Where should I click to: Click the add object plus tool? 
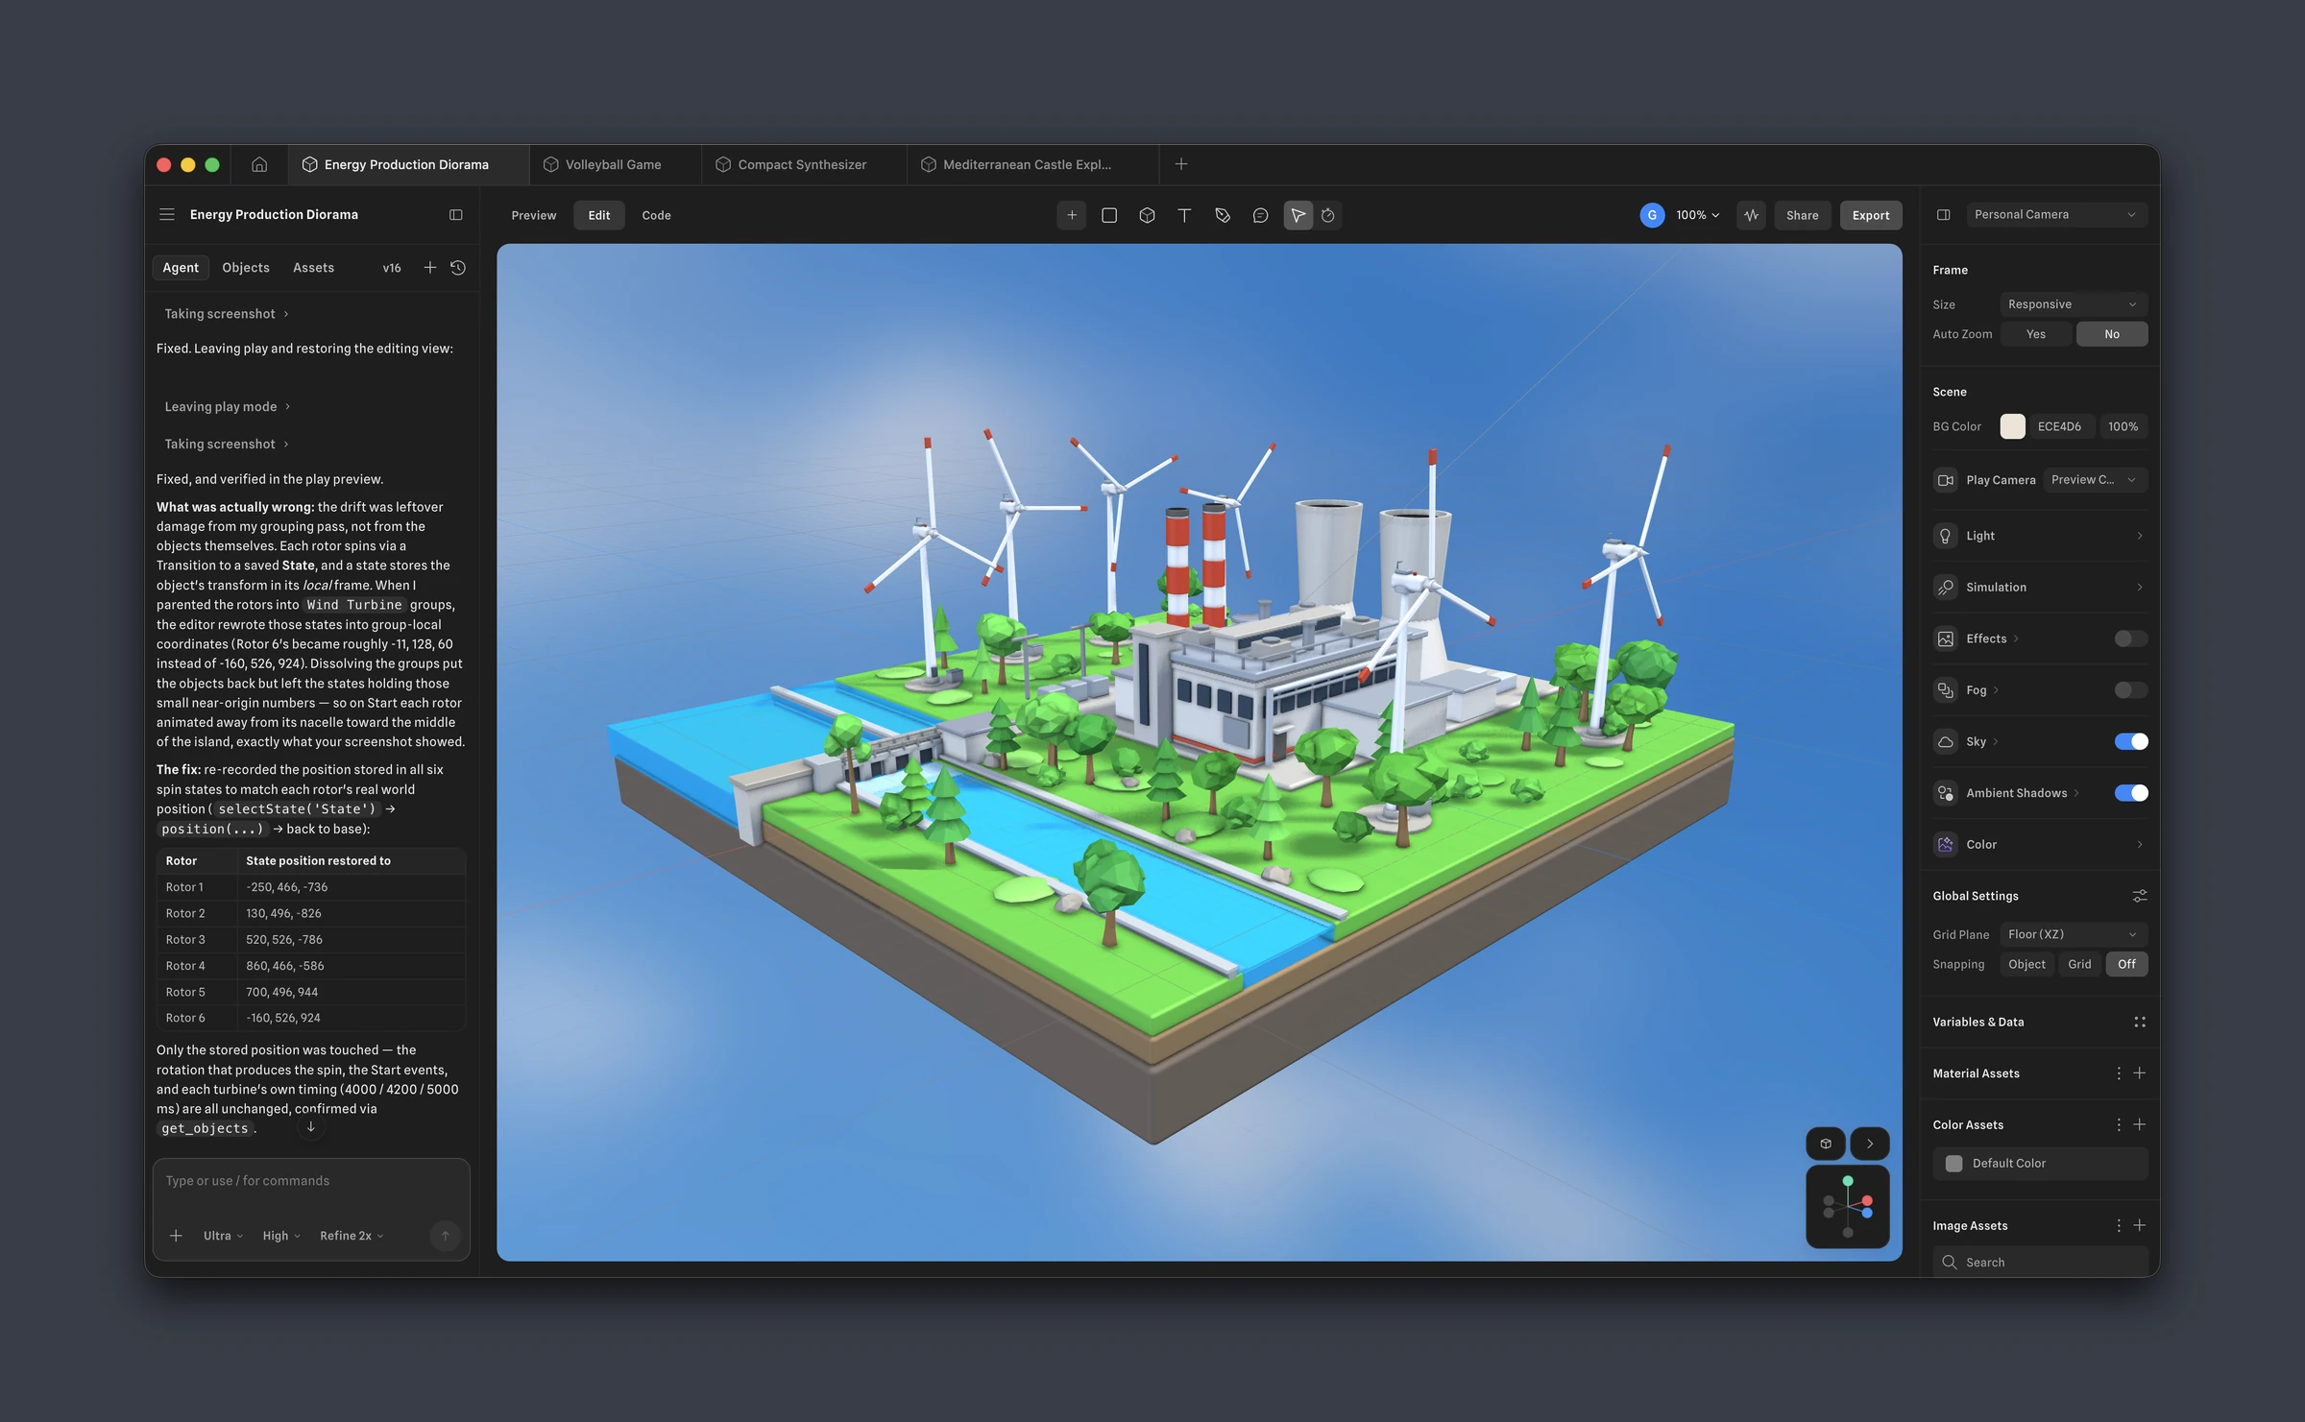(1072, 215)
